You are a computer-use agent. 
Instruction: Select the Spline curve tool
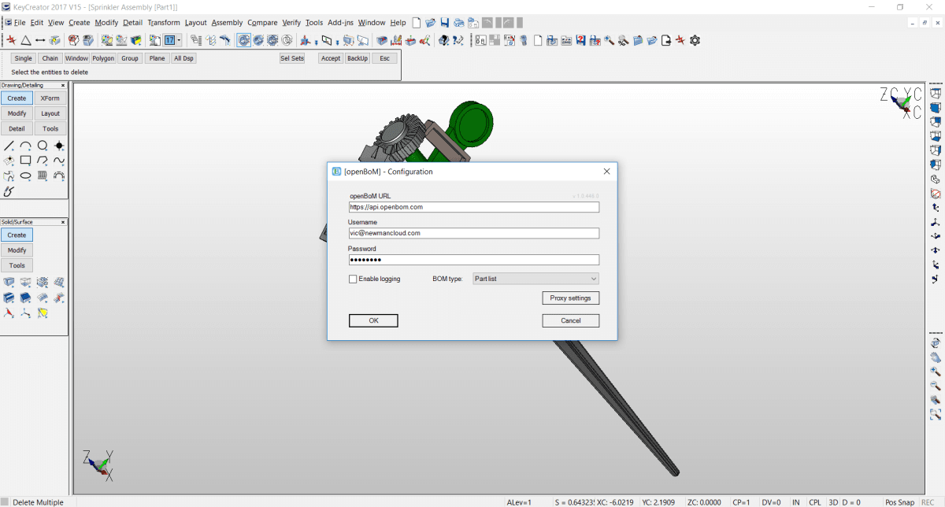(x=59, y=161)
